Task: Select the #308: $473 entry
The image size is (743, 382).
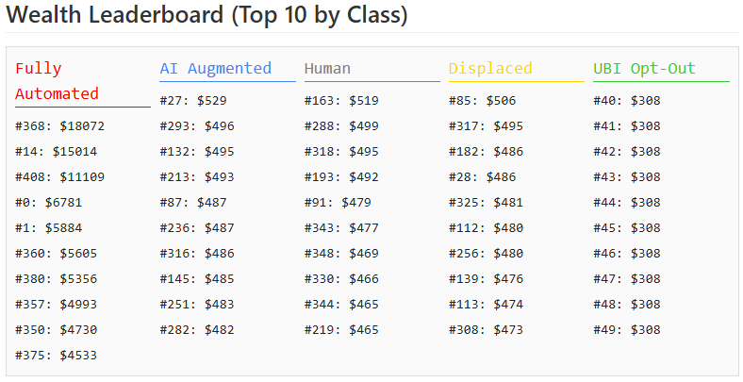Action: click(487, 330)
